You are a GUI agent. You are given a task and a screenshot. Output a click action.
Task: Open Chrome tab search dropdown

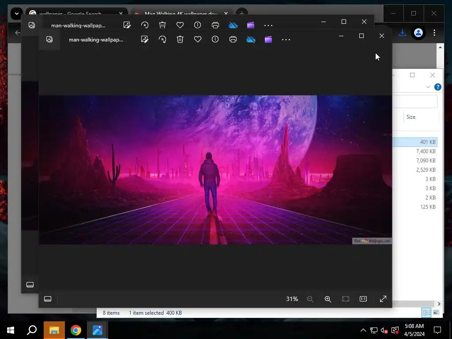pyautogui.click(x=17, y=13)
